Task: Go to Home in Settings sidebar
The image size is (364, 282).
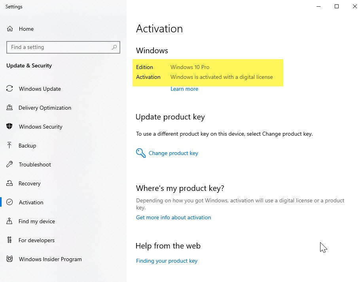Action: pos(26,29)
